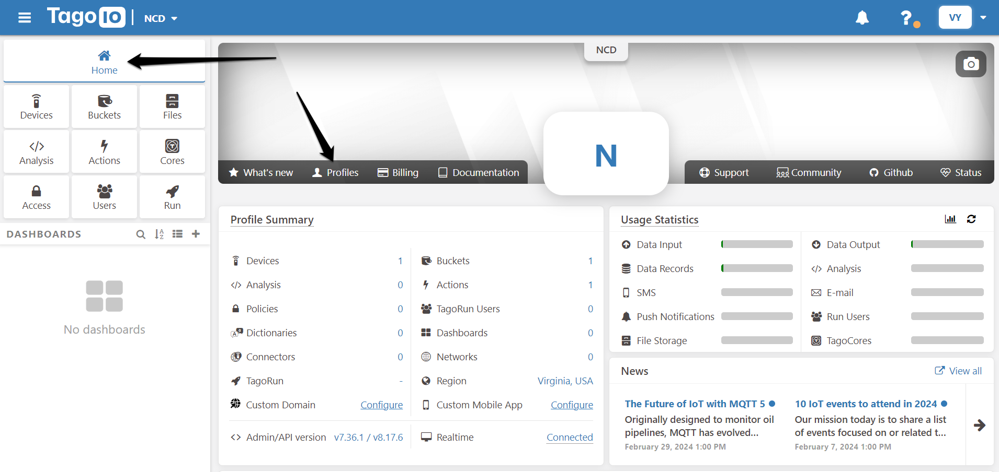Open the Actions section
Viewport: 999px width, 472px height.
tap(104, 151)
